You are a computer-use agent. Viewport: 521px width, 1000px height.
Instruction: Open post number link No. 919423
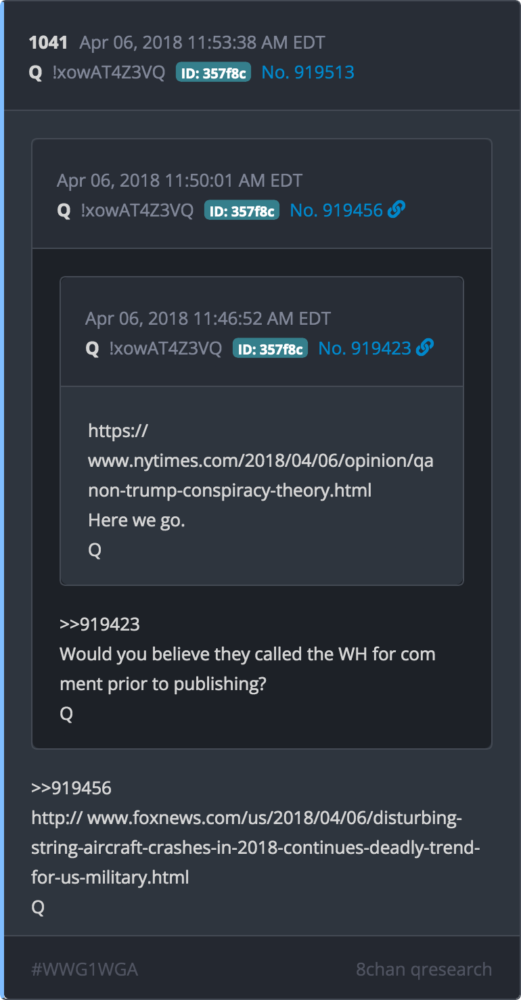pyautogui.click(x=365, y=348)
